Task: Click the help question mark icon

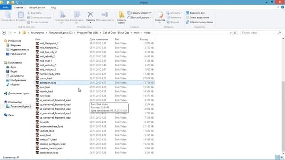Action: (283, 7)
